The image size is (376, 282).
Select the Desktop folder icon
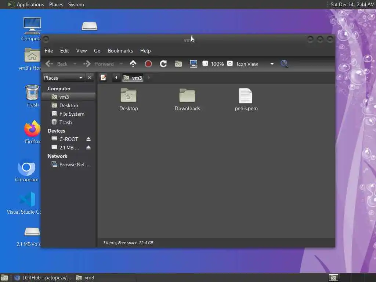(129, 100)
